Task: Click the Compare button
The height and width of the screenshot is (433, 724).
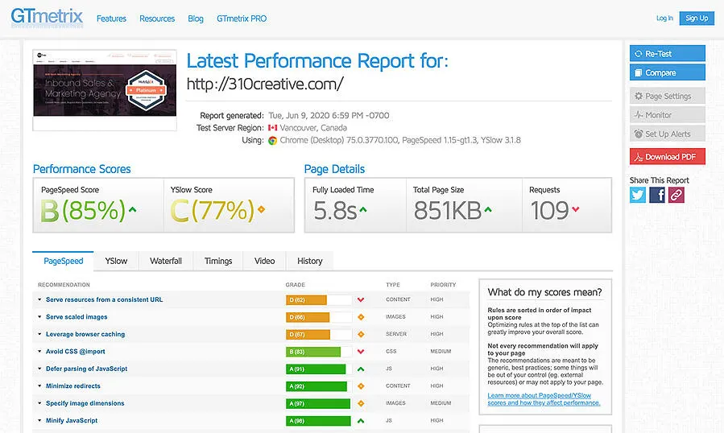Action: point(667,72)
